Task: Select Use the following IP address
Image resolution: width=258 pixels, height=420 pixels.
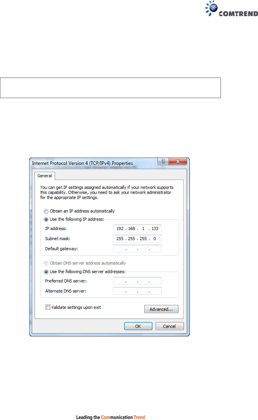Action: tap(46, 219)
